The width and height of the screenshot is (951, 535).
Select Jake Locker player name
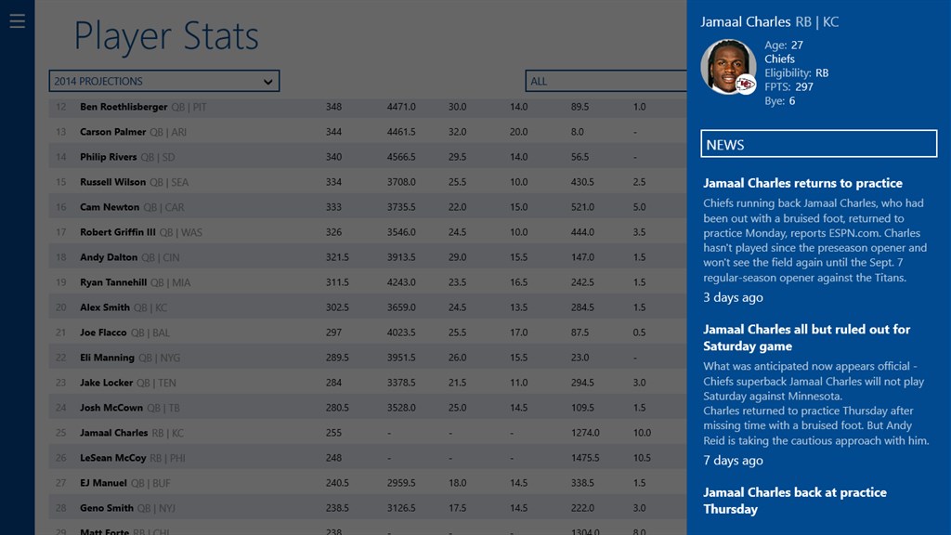coord(106,383)
